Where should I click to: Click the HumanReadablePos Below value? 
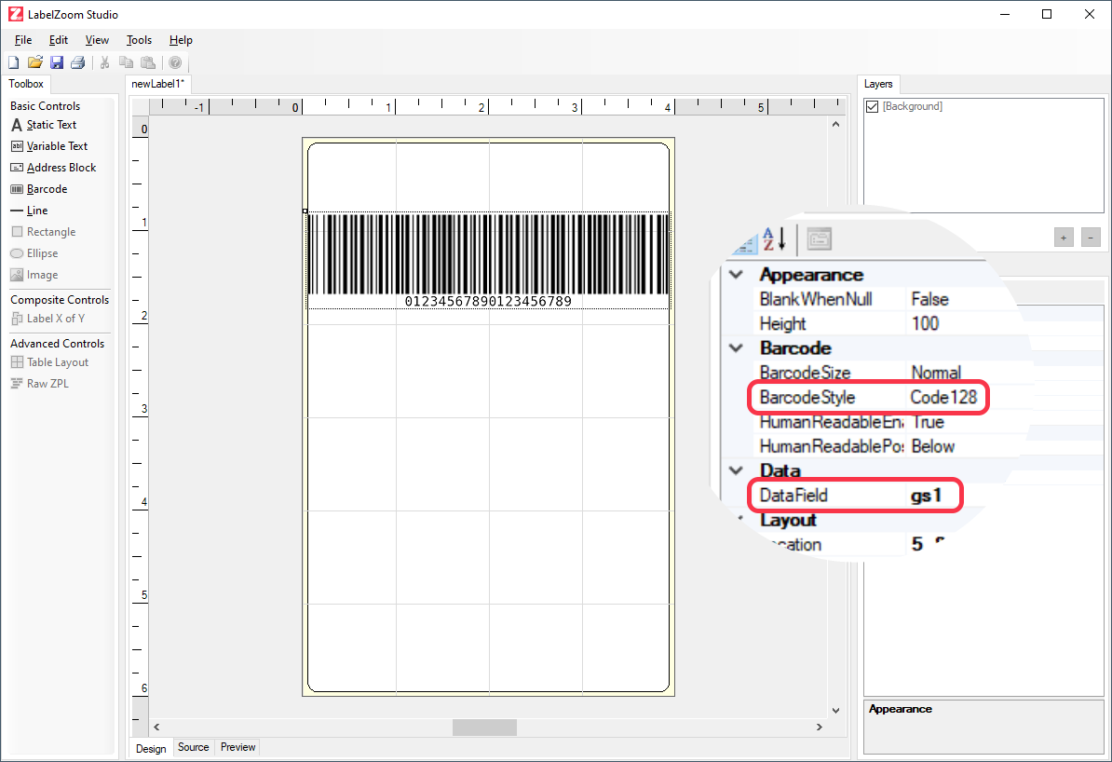tap(932, 446)
